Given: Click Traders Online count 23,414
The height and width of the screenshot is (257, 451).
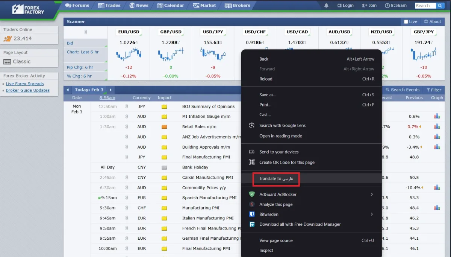Looking at the screenshot, I should 23,39.
